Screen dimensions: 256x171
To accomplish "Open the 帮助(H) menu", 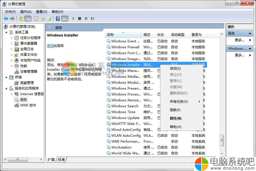I will (57, 12).
